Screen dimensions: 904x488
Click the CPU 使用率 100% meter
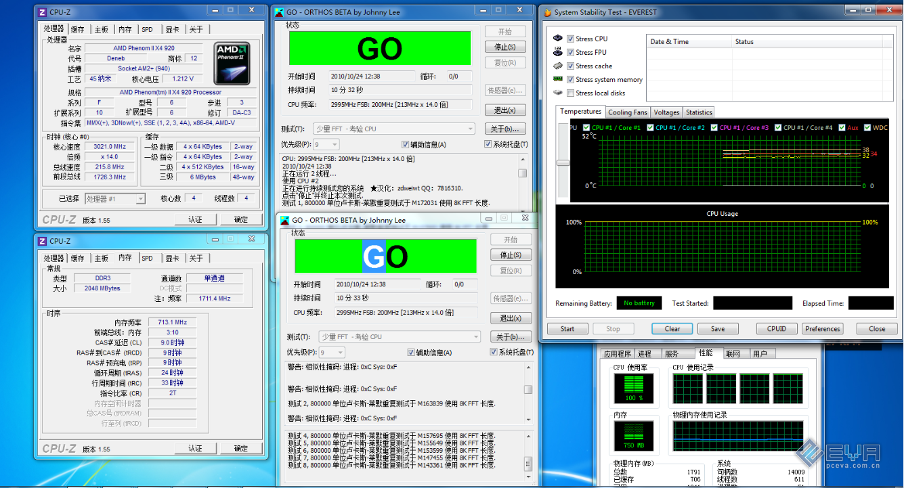[633, 390]
